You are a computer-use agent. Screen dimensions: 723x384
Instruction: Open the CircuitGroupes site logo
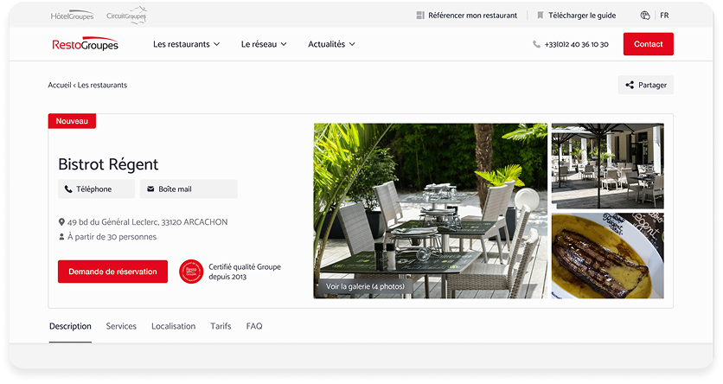coord(126,16)
